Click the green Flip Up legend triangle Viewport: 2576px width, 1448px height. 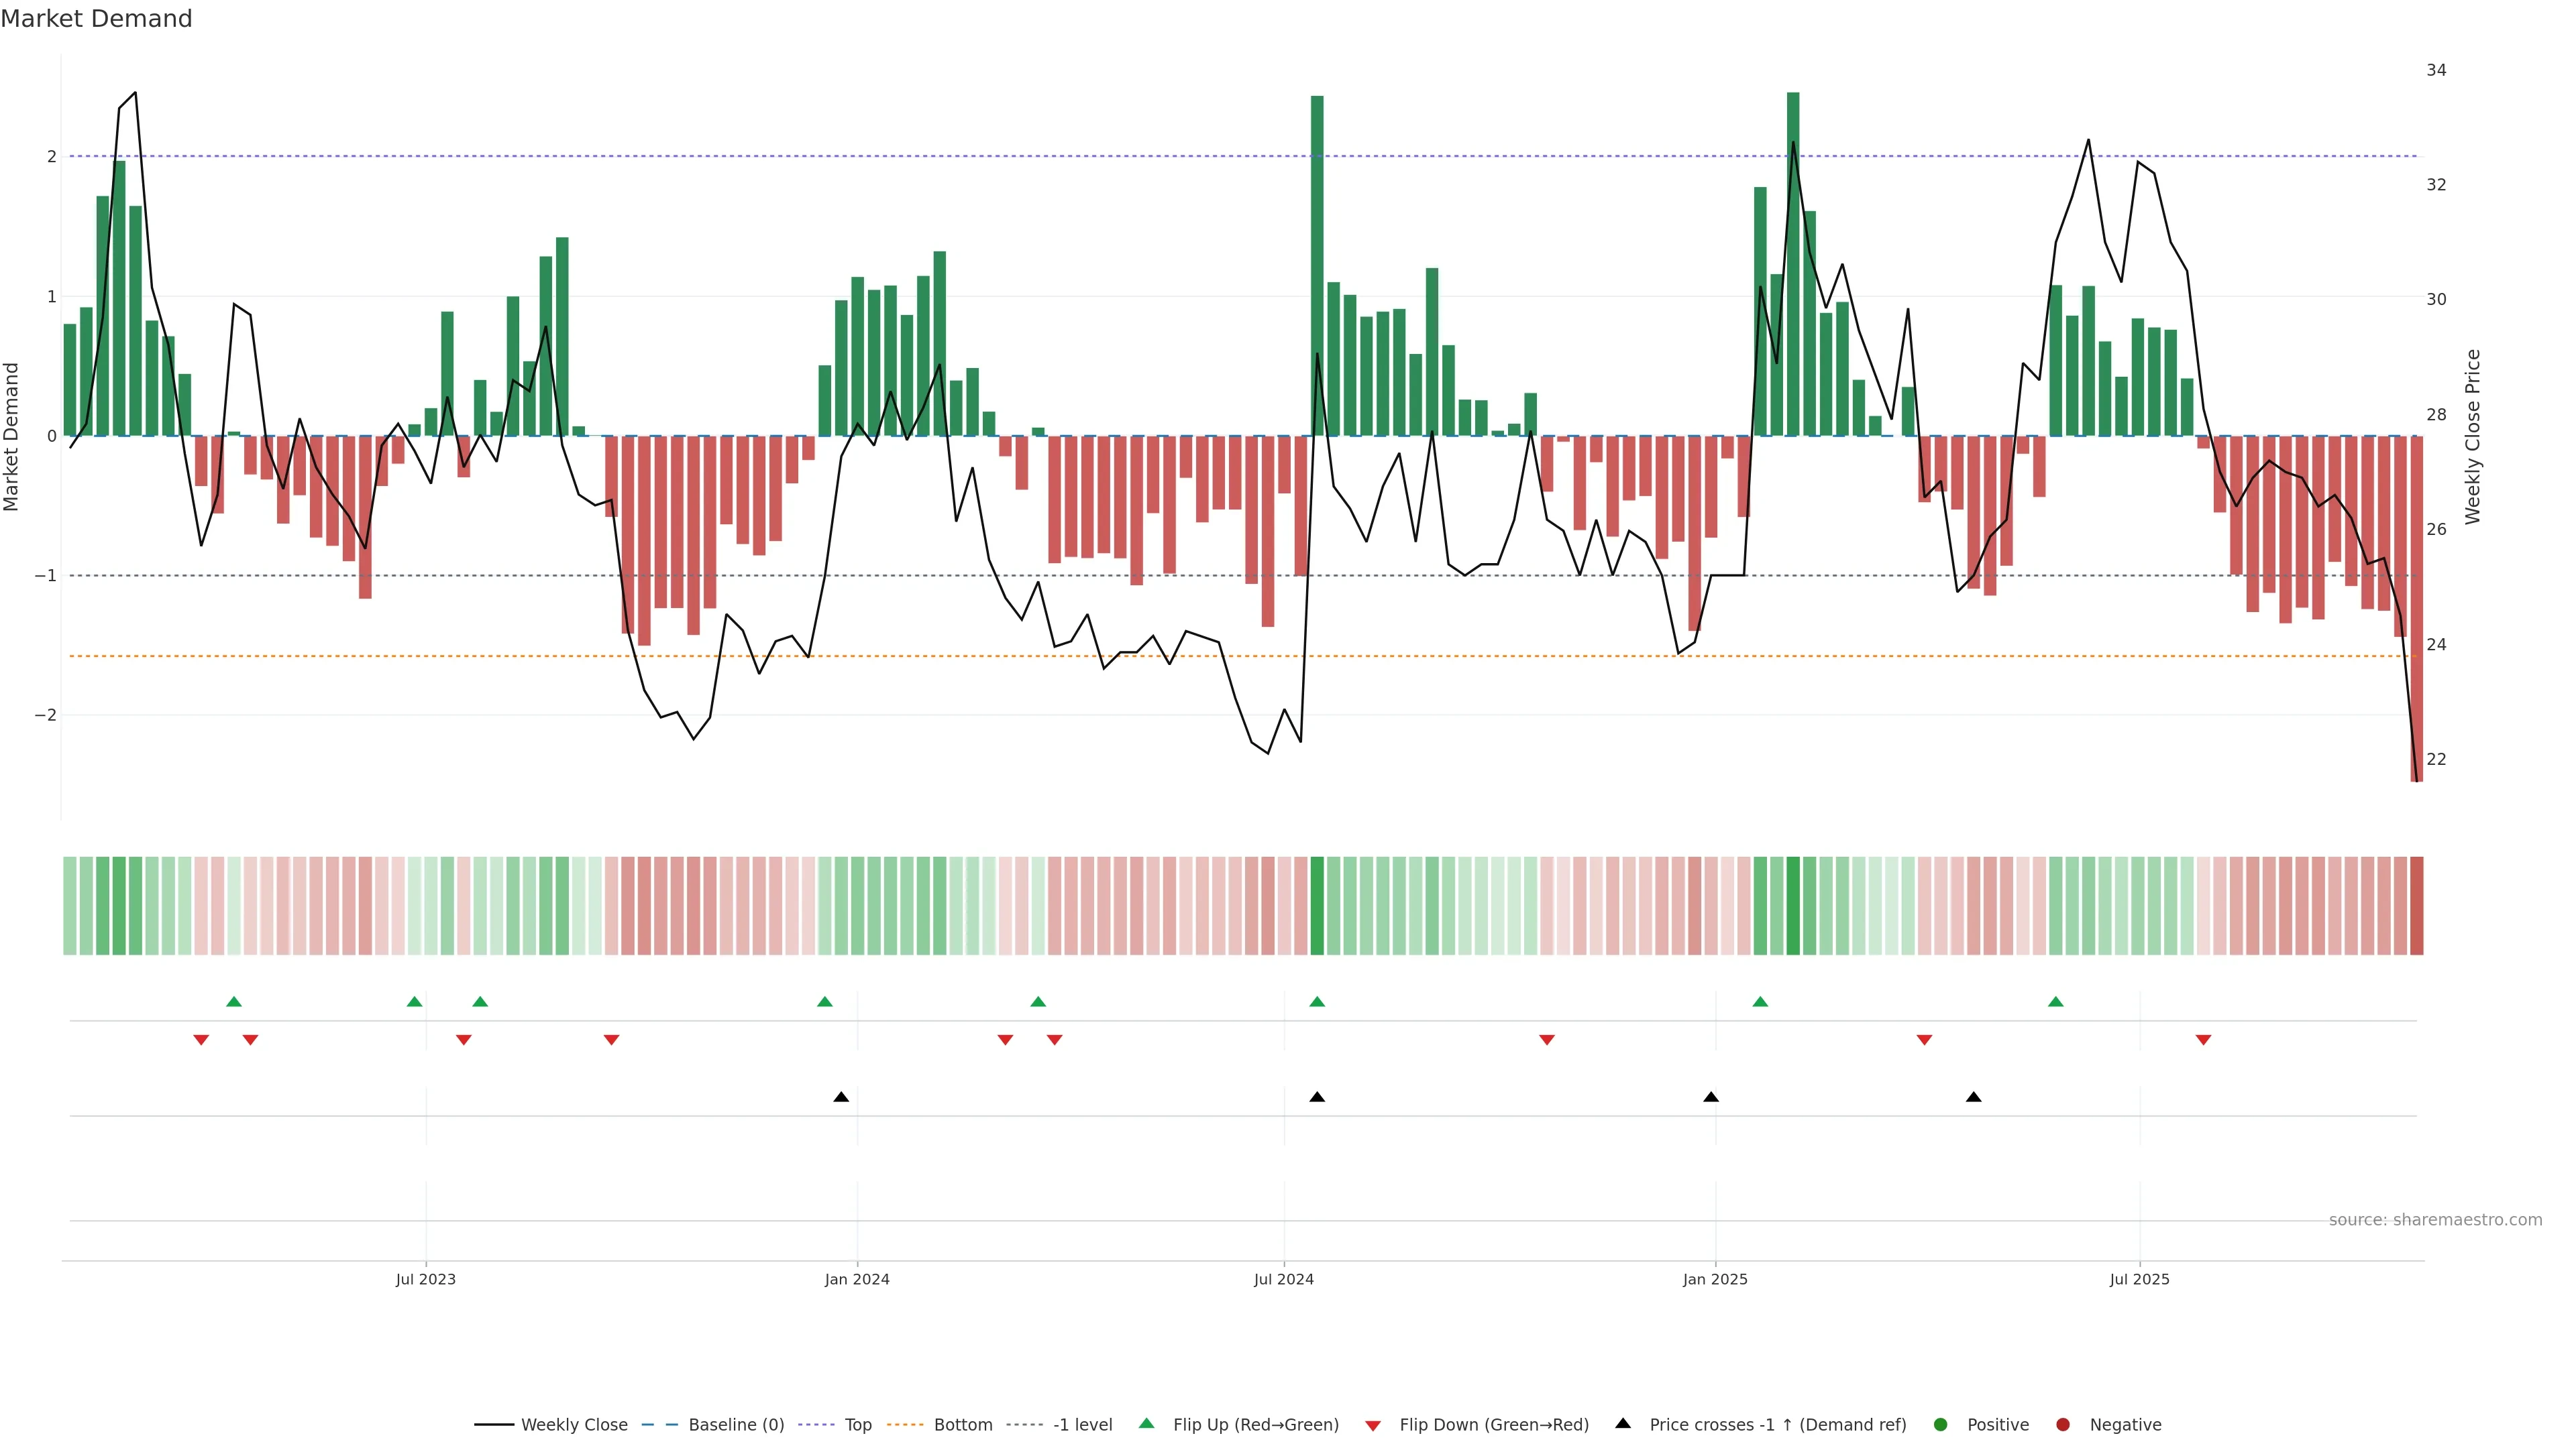click(x=1146, y=1423)
